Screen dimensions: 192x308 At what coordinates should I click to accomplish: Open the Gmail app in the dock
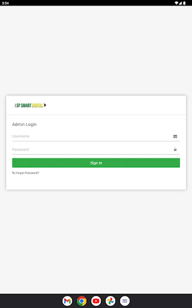67,301
